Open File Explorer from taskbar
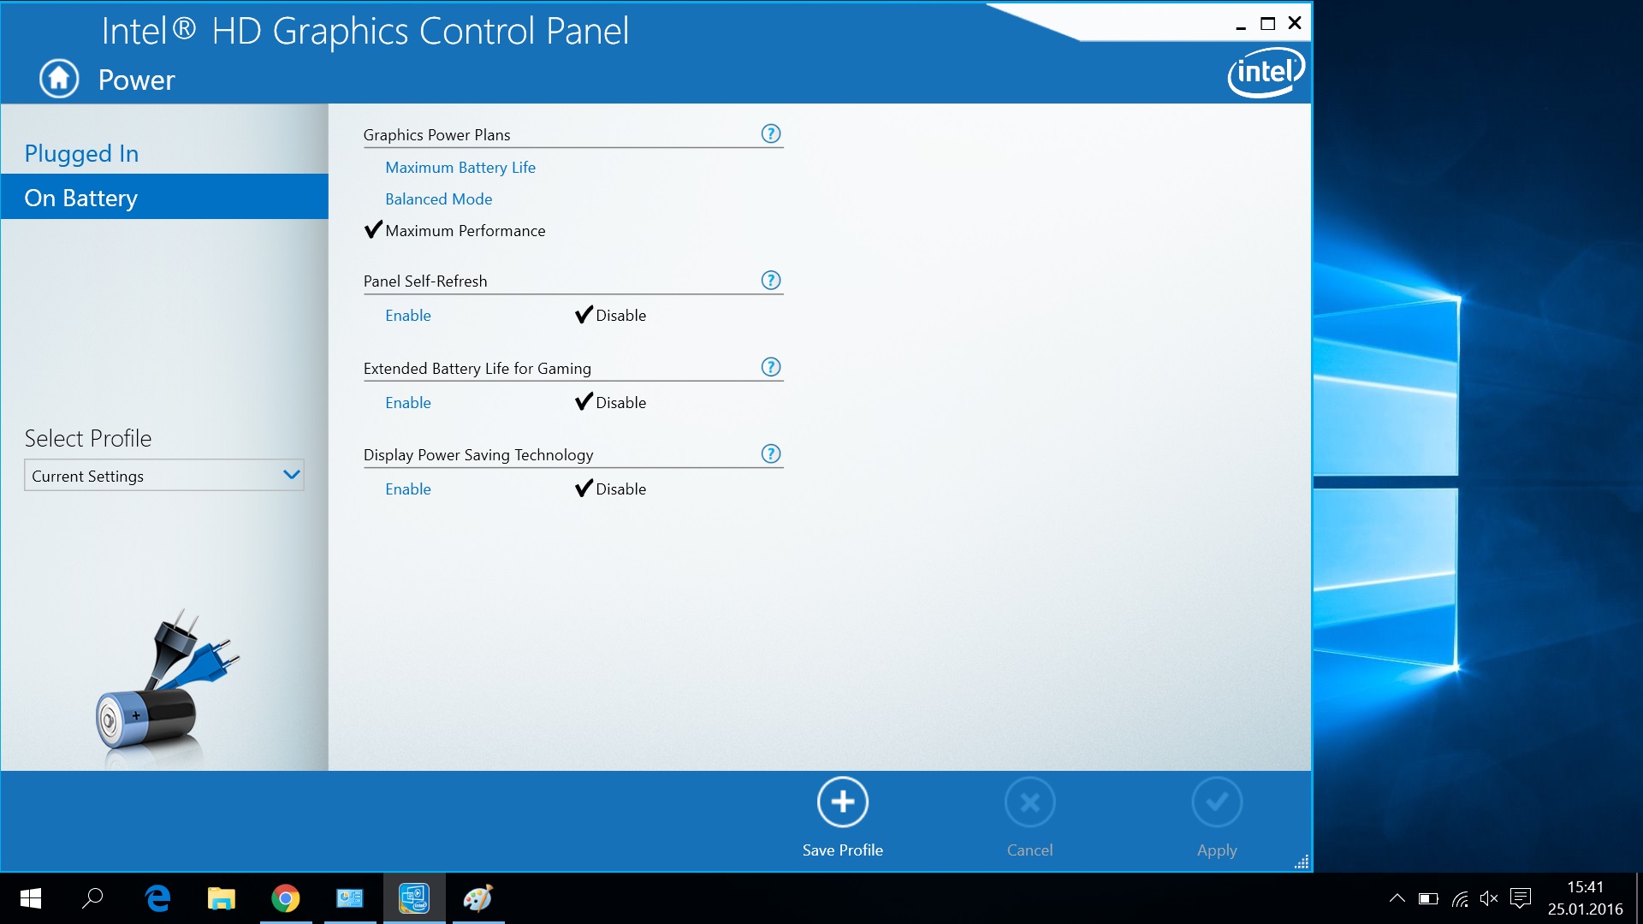1643x924 pixels. click(222, 898)
